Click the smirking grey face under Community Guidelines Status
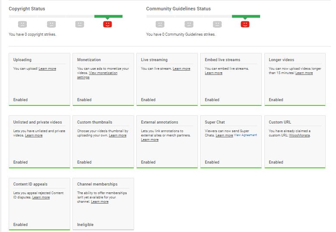The height and width of the screenshot is (232, 336). click(x=189, y=24)
